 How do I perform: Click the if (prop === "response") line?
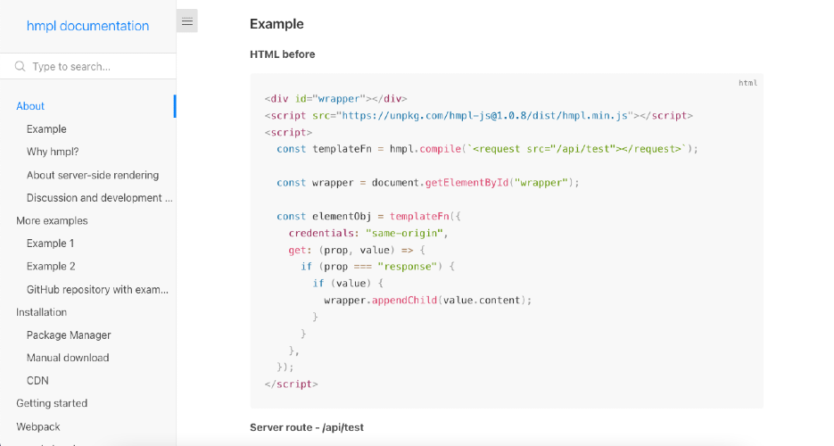pos(377,267)
